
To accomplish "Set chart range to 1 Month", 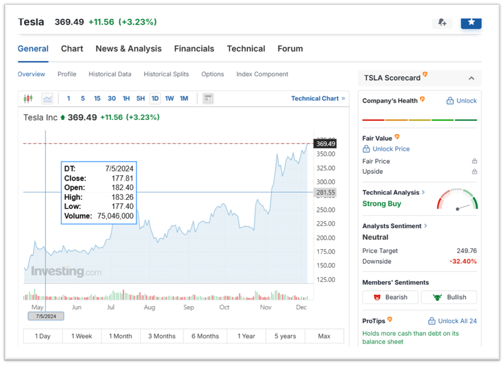I will pos(121,336).
